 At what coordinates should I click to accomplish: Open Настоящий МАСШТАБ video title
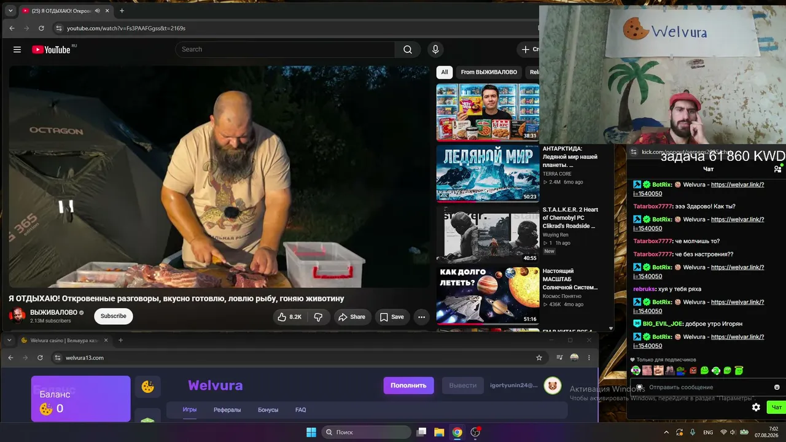tap(570, 279)
